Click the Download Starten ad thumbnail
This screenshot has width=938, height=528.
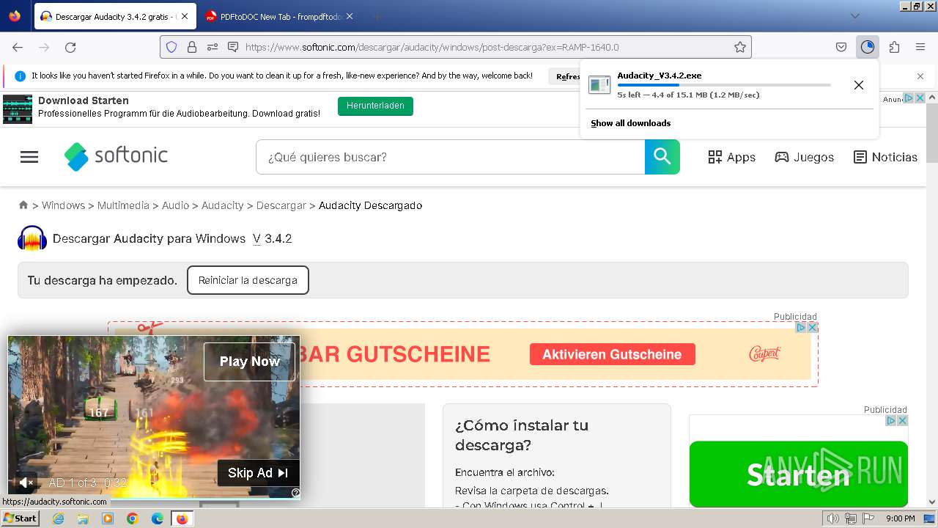pos(18,109)
